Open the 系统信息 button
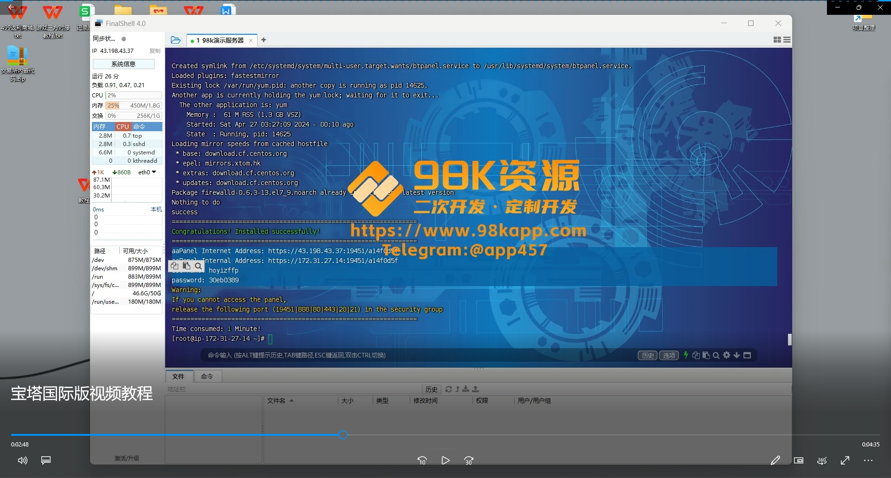 point(123,64)
